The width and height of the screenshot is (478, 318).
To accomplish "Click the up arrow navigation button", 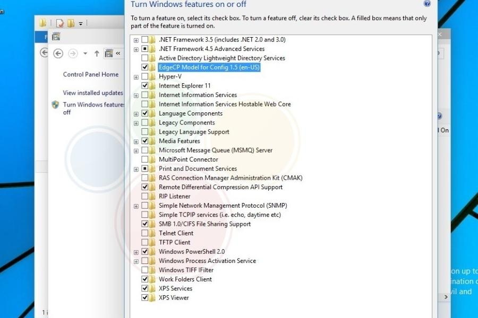I will click(97, 54).
